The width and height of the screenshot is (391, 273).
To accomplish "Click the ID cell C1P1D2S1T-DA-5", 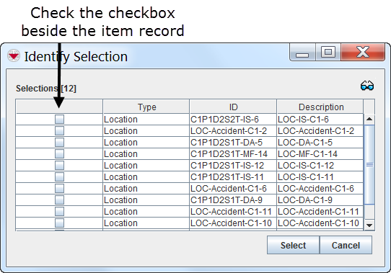I will (x=233, y=142).
